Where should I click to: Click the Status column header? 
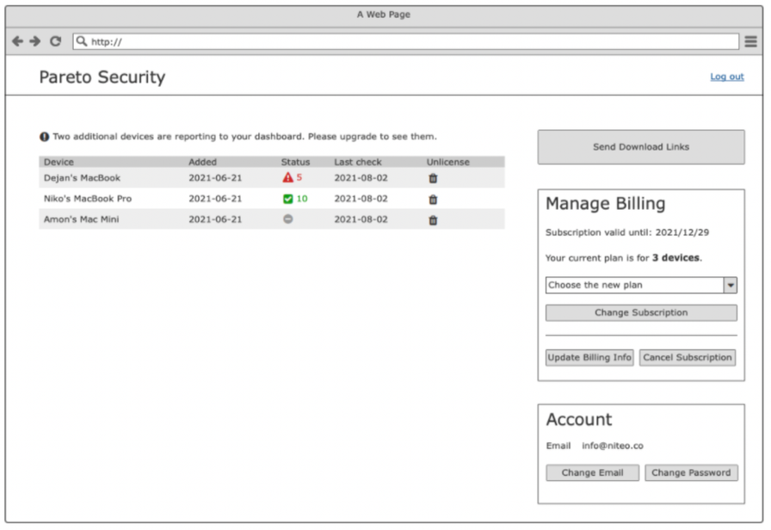click(295, 162)
